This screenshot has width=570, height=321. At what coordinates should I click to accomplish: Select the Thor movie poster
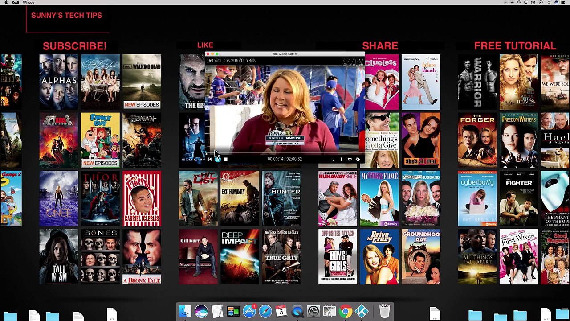pyautogui.click(x=100, y=198)
